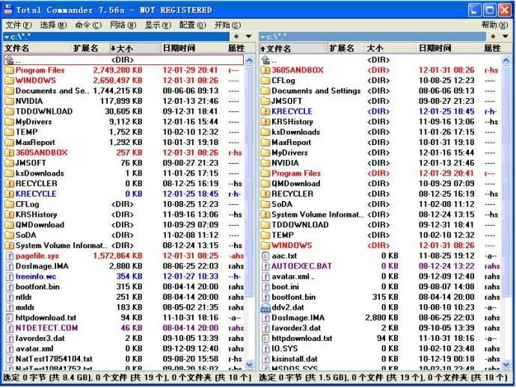Sort left panel by 大小 column

(x=135, y=49)
